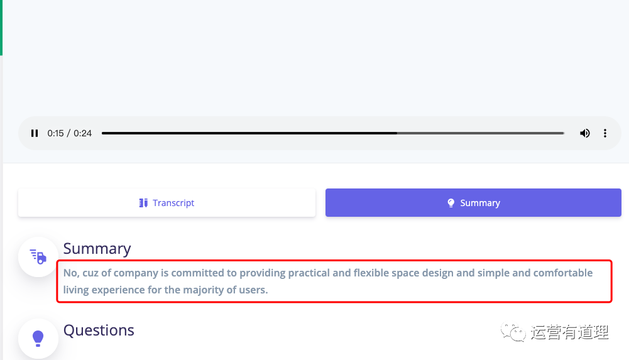
Task: Click the transcript icon beside the Transcript label
Action: click(x=143, y=203)
